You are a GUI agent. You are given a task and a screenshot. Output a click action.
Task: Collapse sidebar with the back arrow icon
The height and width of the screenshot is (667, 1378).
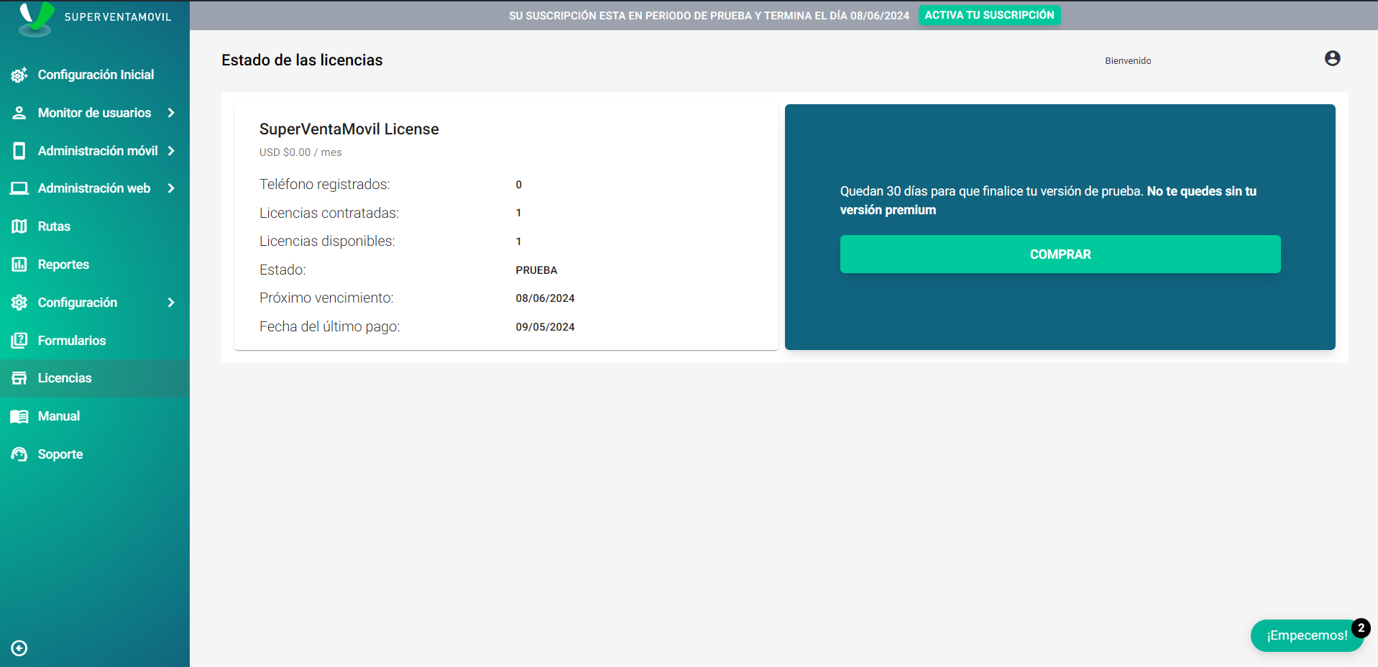click(19, 648)
